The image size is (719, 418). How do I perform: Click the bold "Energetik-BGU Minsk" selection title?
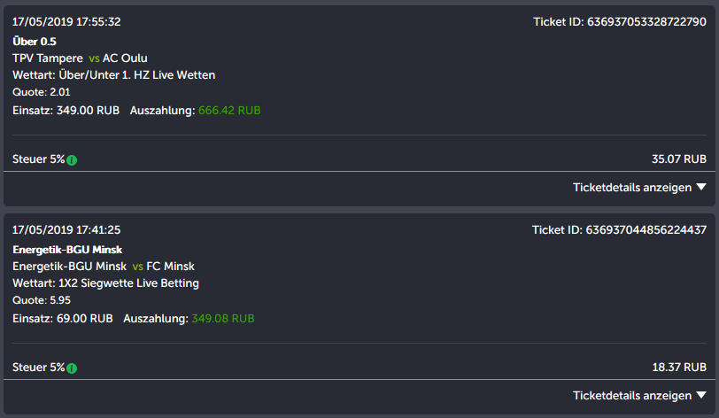[67, 249]
